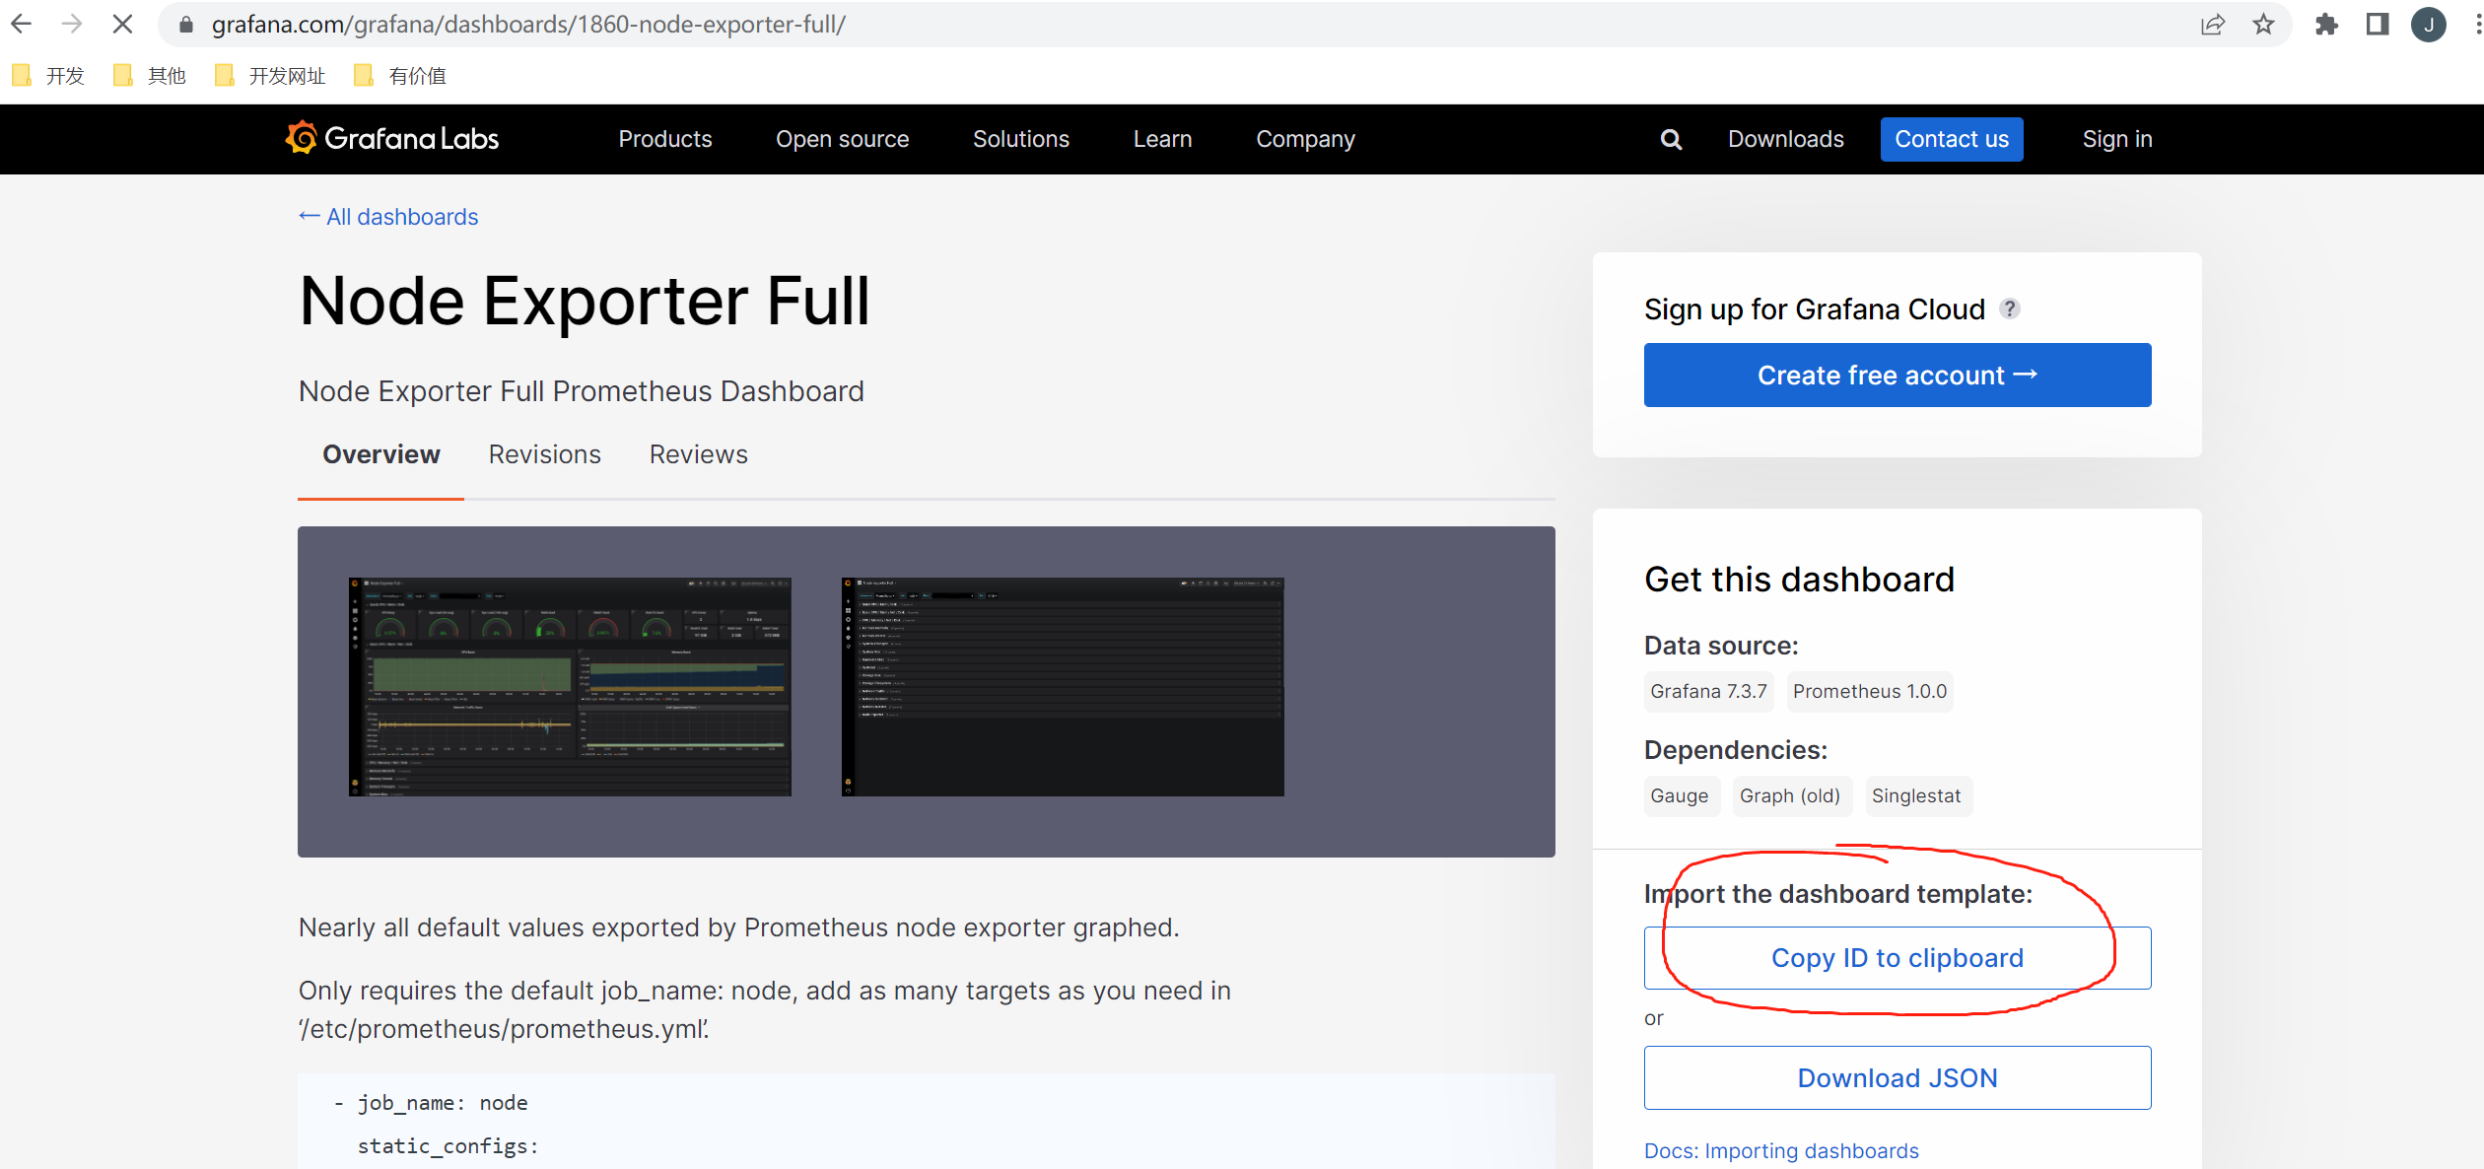
Task: Switch to the Reviews tab
Action: tap(698, 454)
